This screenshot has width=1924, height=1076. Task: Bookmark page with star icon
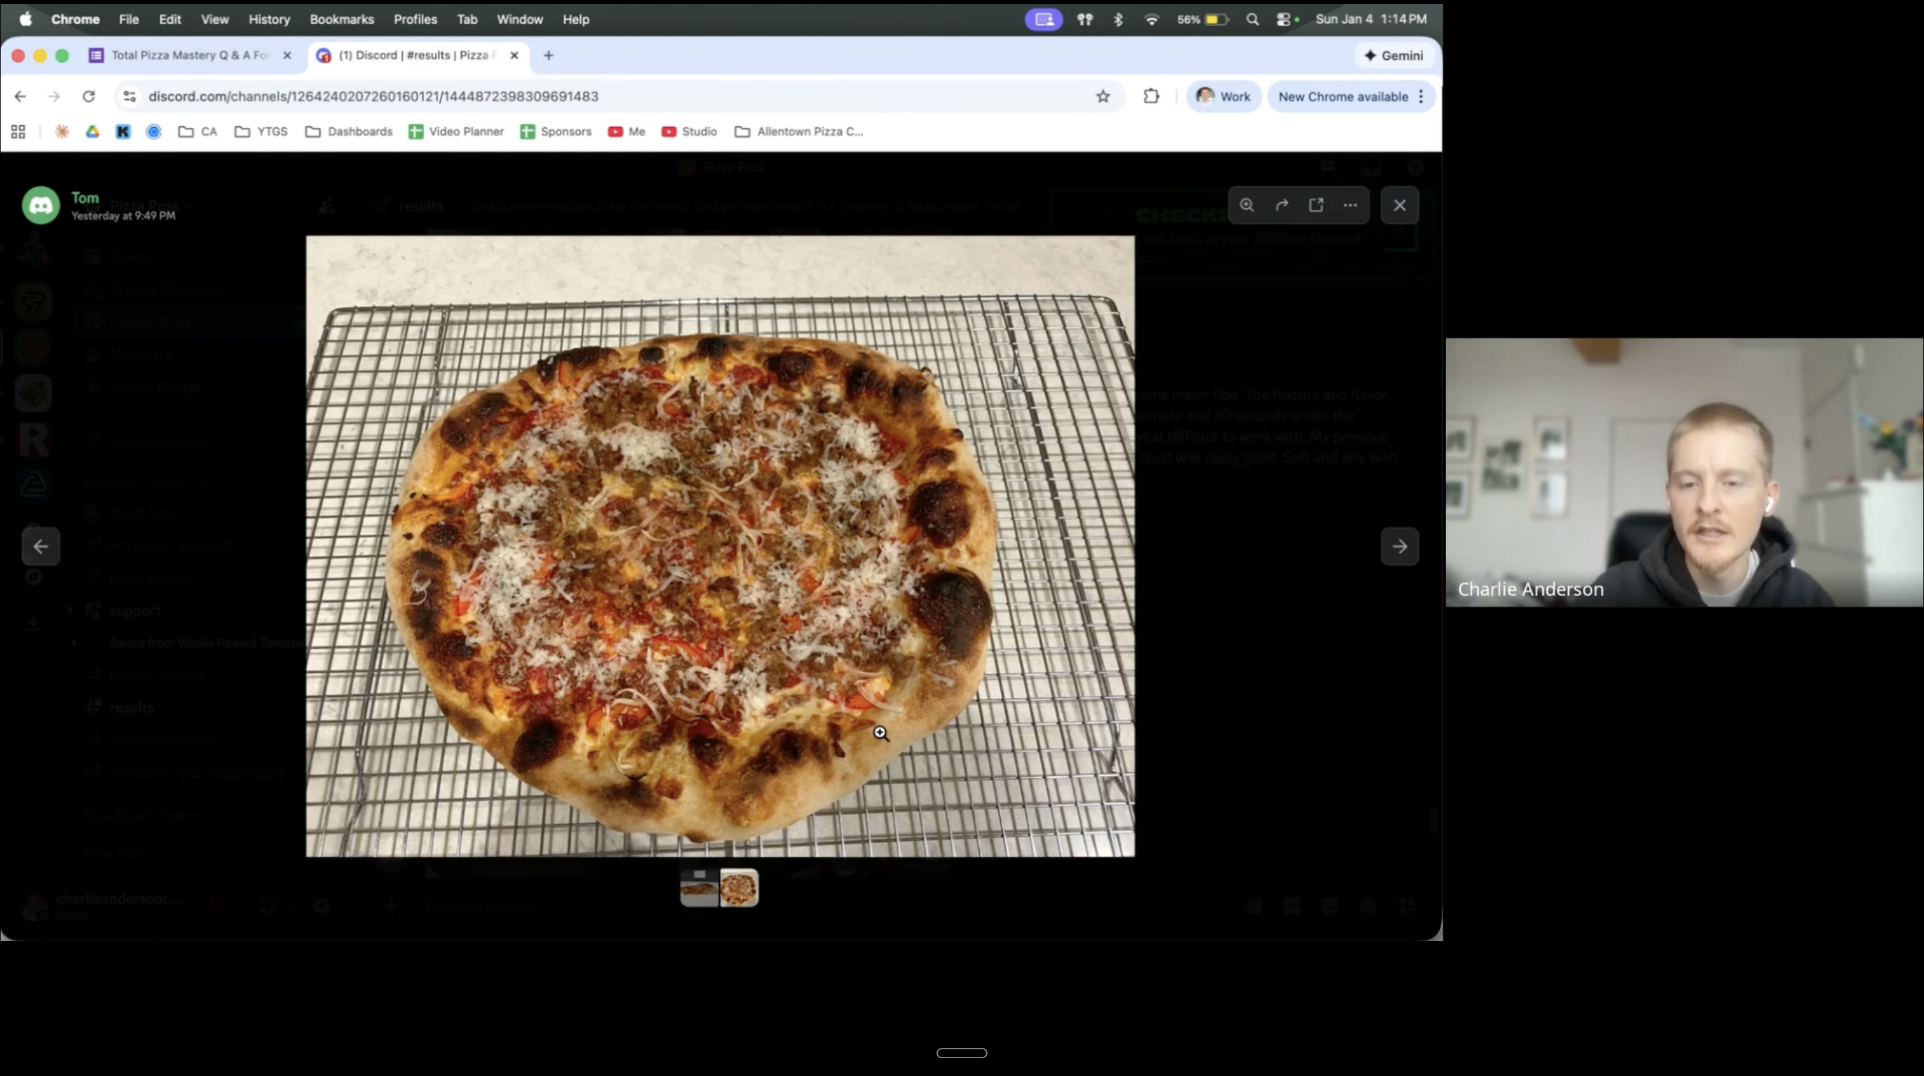coord(1103,96)
